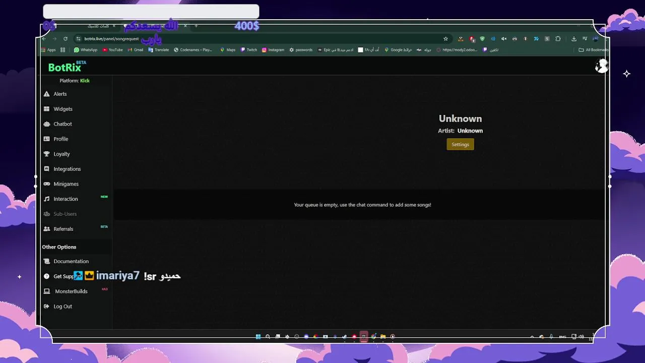Open the Windows Start button
Image resolution: width=645 pixels, height=363 pixels.
(258, 337)
